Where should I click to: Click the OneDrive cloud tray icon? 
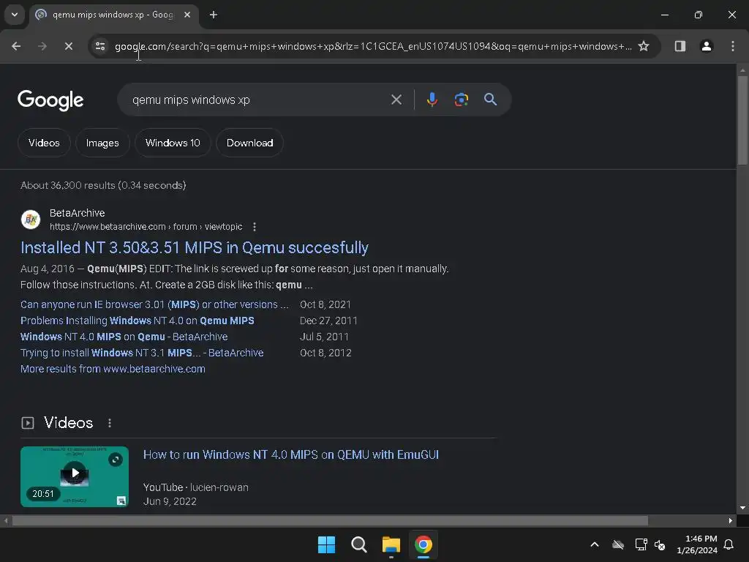pyautogui.click(x=618, y=544)
